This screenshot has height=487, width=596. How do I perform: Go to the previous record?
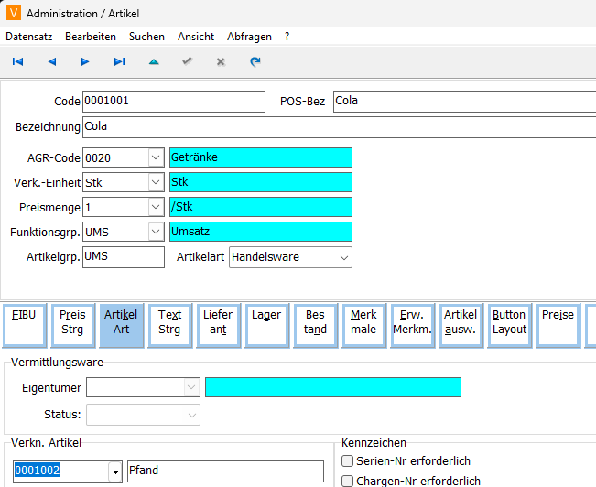(51, 61)
